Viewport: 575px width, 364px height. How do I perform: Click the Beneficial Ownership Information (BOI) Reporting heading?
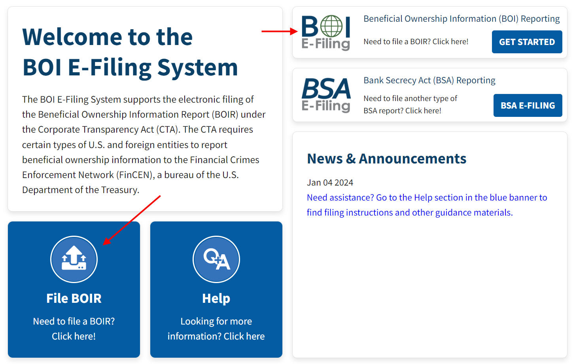461,18
